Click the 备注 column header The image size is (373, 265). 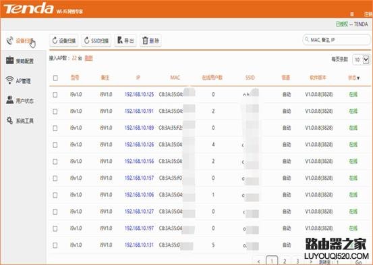(105, 78)
